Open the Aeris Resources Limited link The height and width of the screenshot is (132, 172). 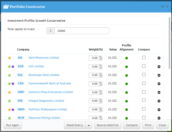tap(44, 58)
